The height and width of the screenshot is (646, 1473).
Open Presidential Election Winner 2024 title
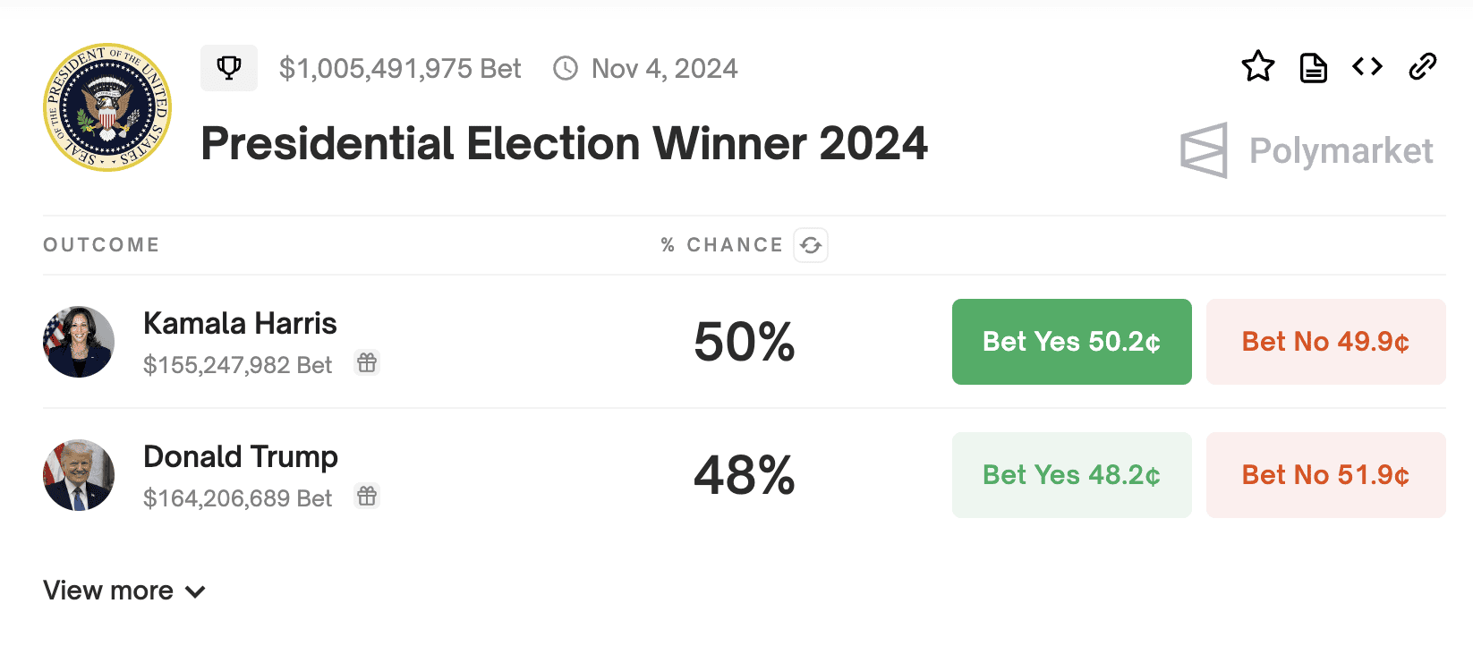tap(564, 144)
